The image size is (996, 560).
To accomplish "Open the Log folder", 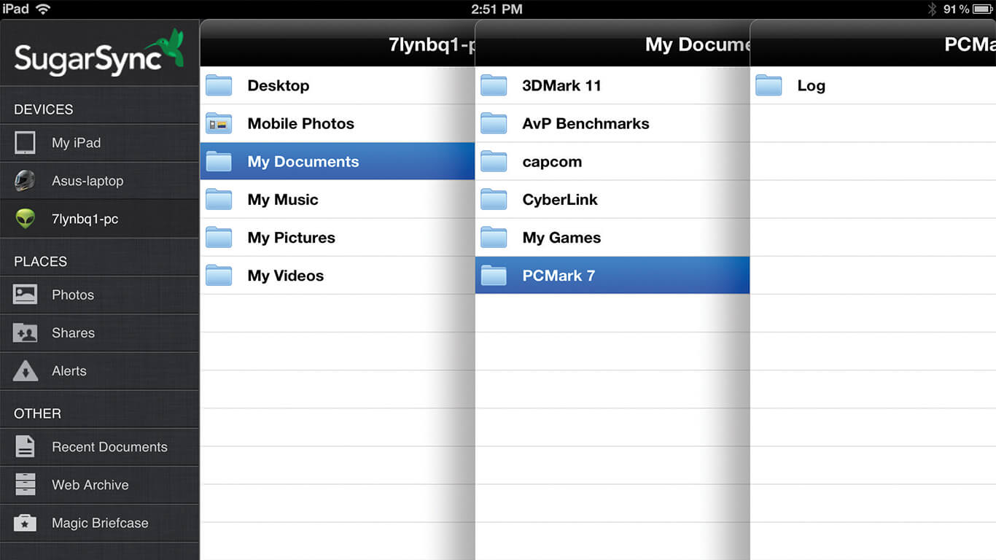I will click(x=810, y=85).
